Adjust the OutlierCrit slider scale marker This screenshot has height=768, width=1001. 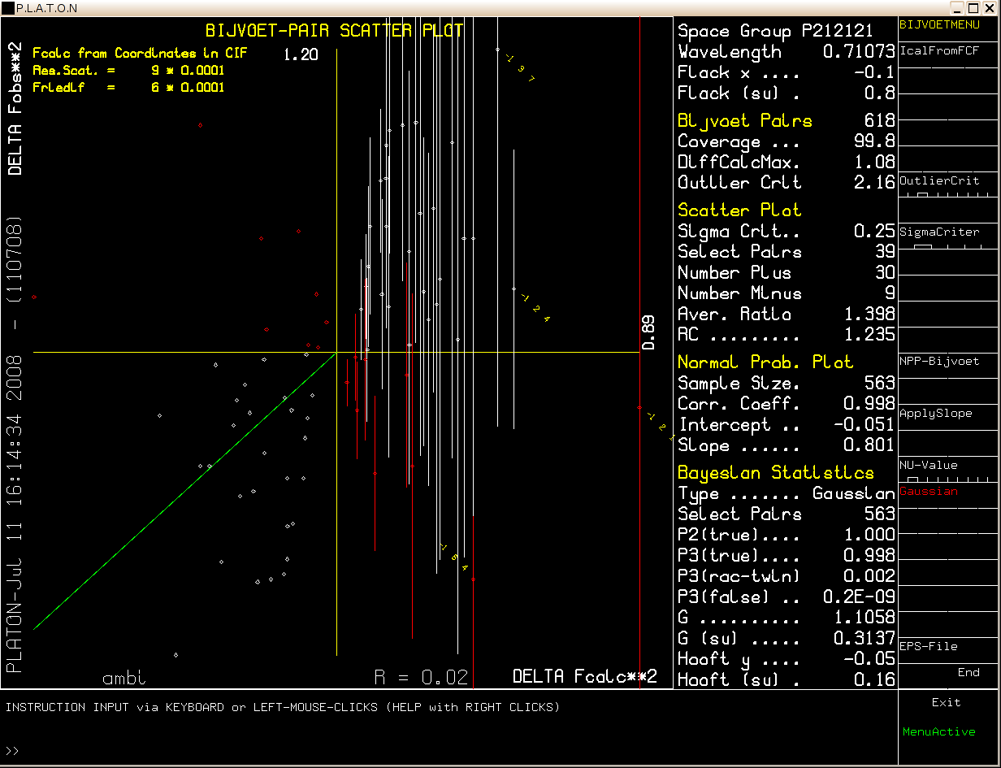click(923, 196)
